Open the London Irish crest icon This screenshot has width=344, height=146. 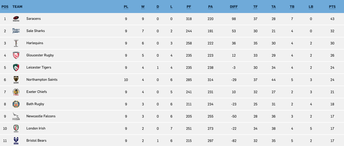tap(16, 128)
